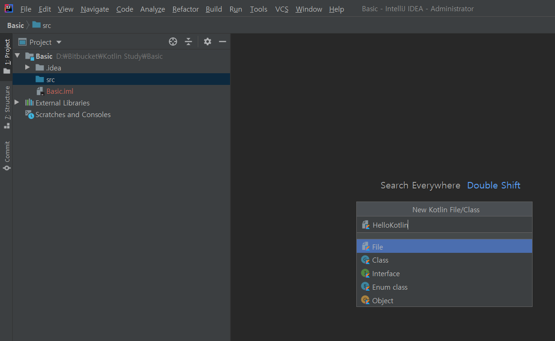Click the .idea folder icon
This screenshot has width=555, height=341.
[40, 68]
